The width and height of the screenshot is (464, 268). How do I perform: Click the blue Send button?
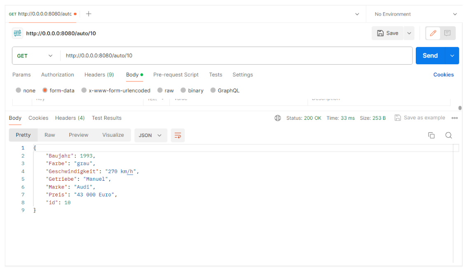[x=430, y=56]
